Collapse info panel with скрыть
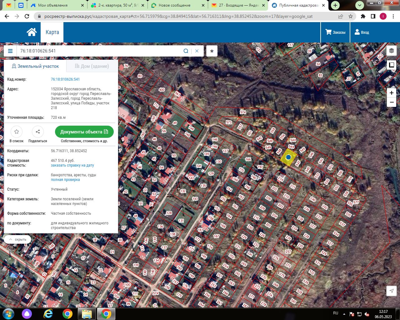 pos(17,239)
